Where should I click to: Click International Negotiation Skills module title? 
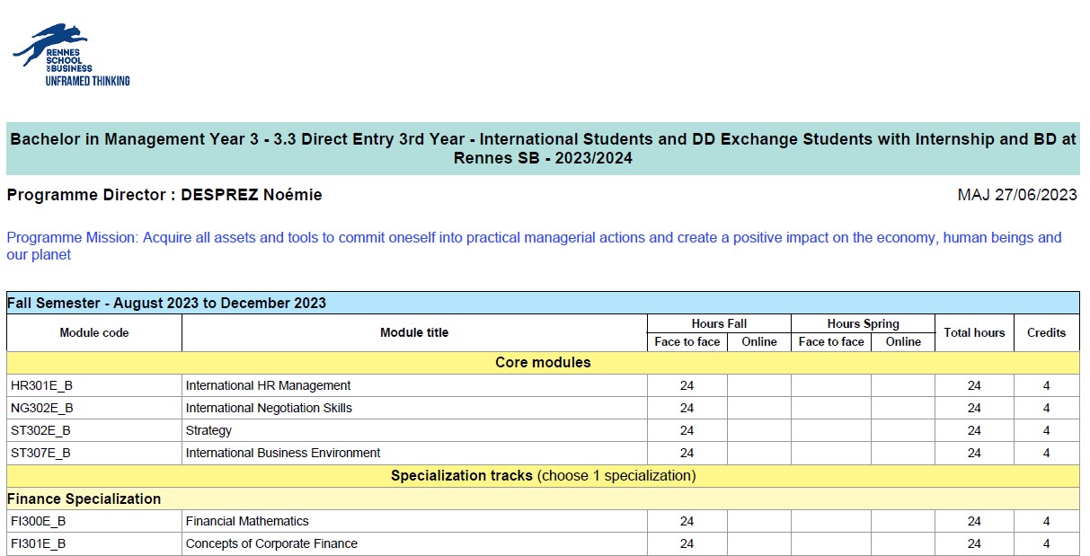269,408
